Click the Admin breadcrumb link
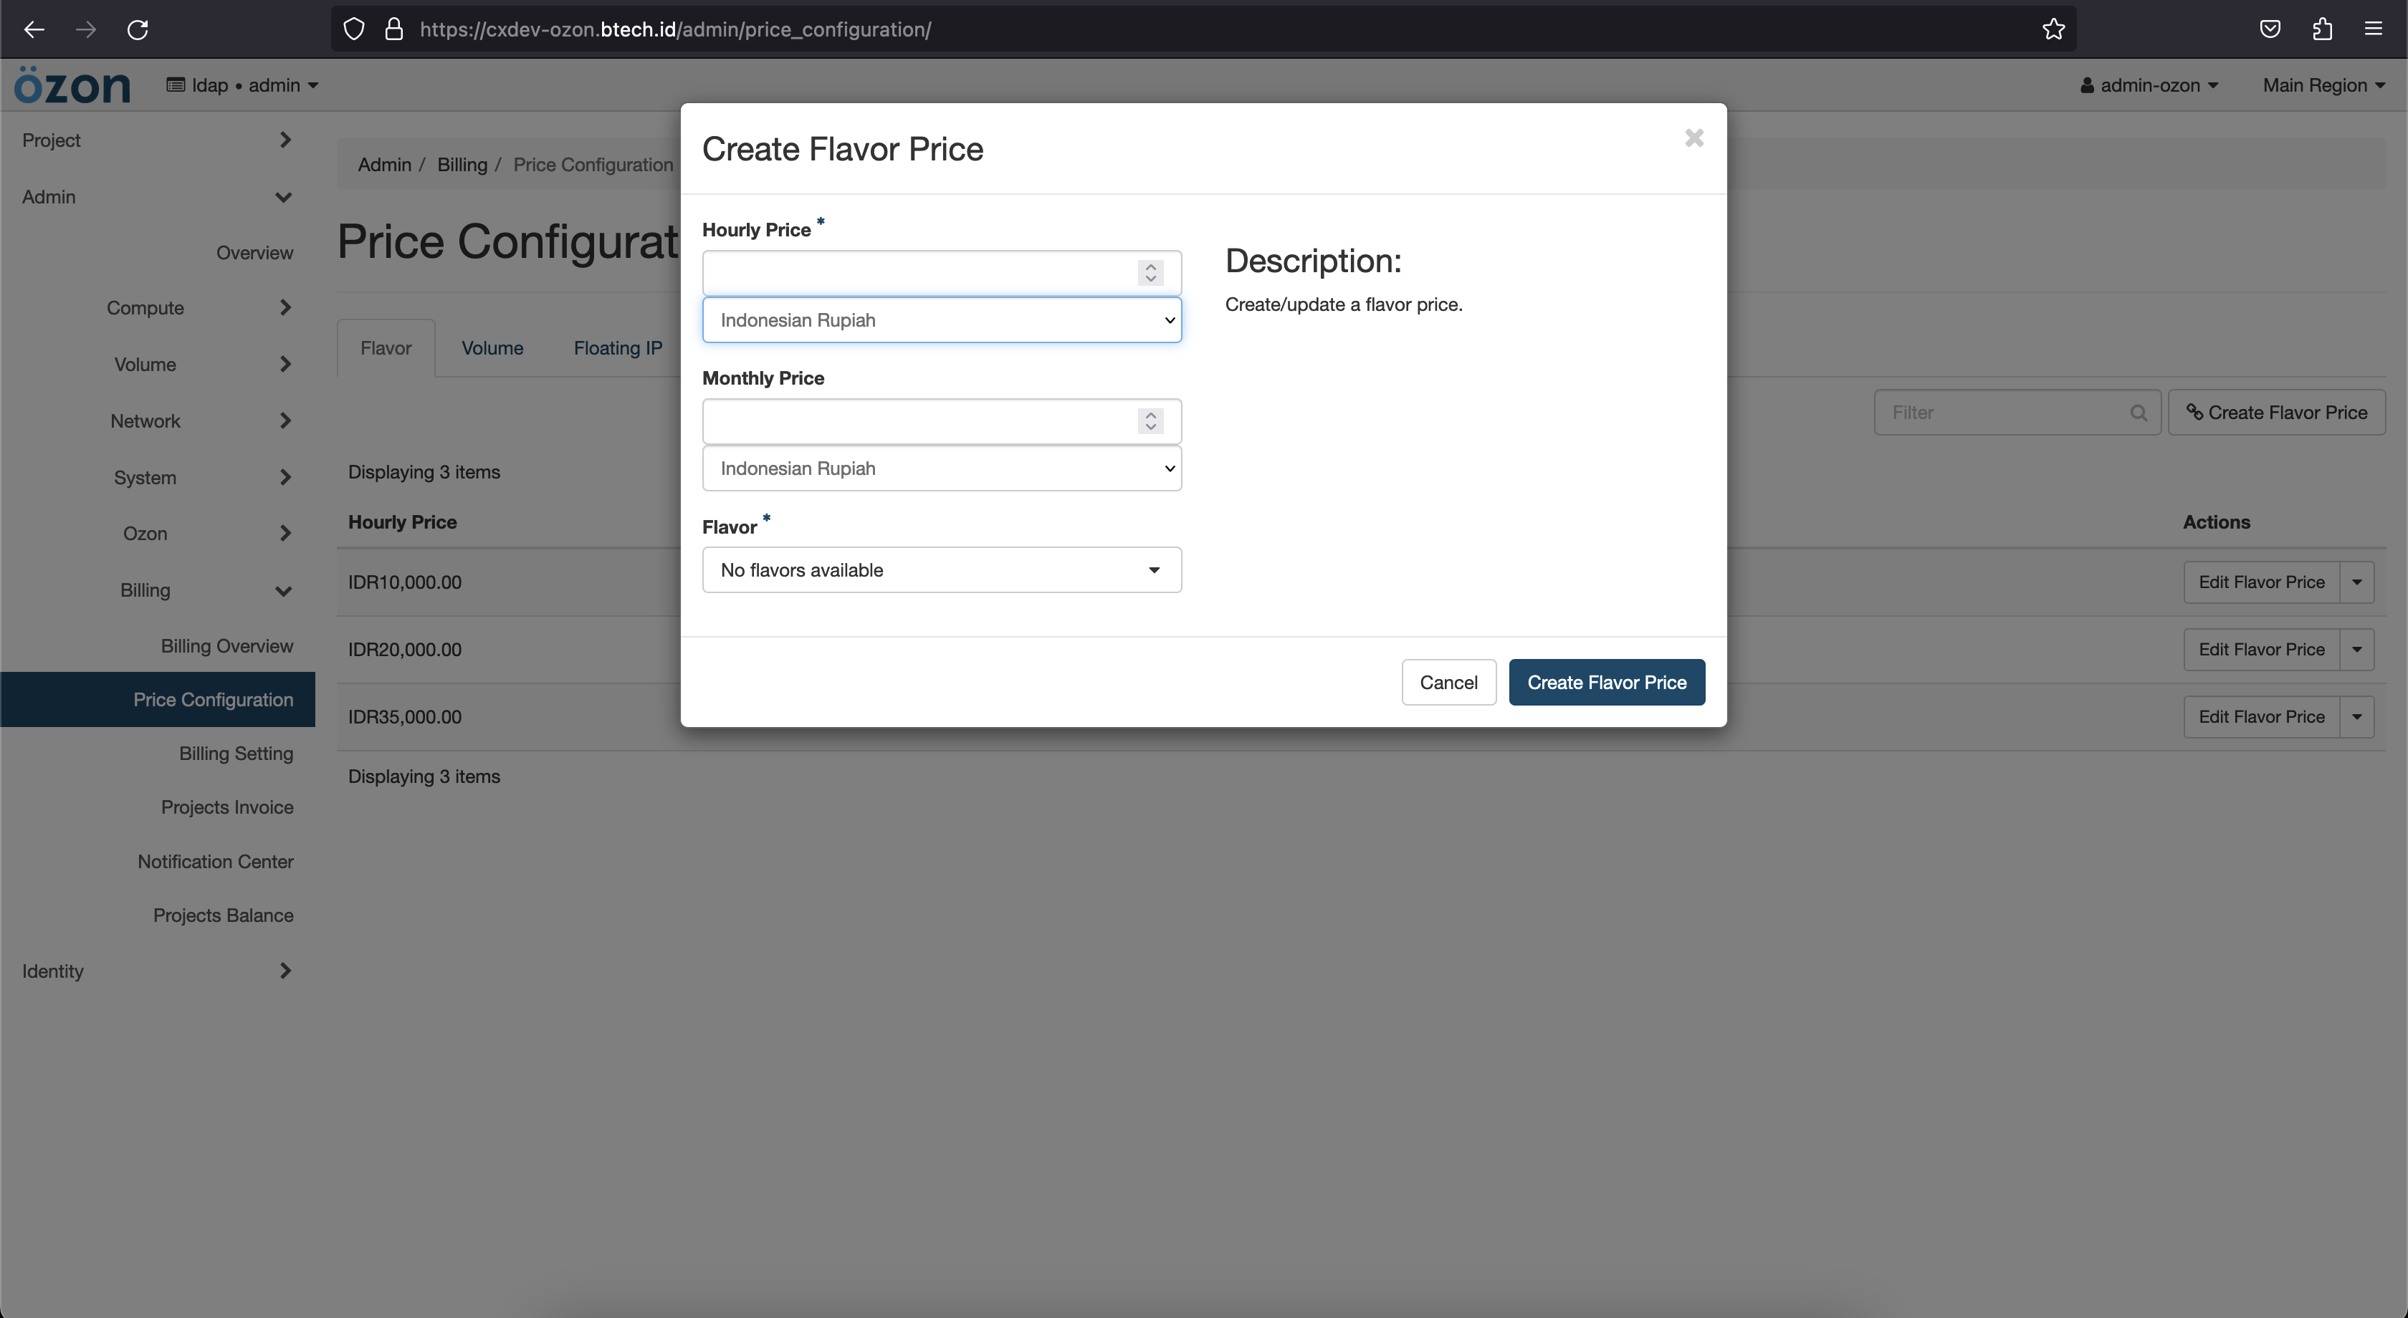 click(384, 165)
